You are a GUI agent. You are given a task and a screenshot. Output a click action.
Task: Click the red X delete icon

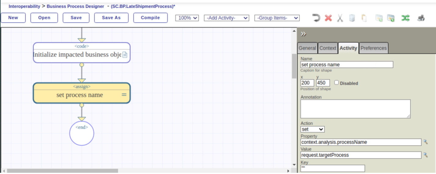pyautogui.click(x=328, y=18)
